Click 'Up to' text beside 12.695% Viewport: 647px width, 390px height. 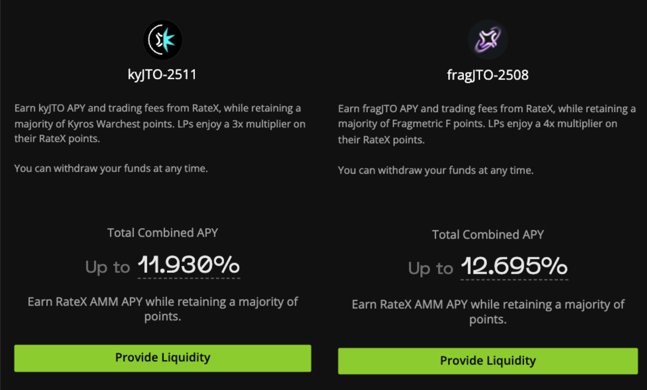tap(431, 269)
